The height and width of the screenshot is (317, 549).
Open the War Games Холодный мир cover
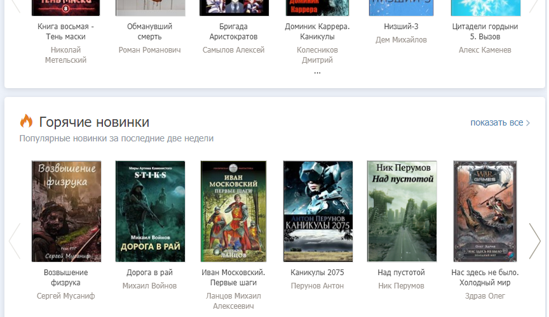[x=485, y=211]
